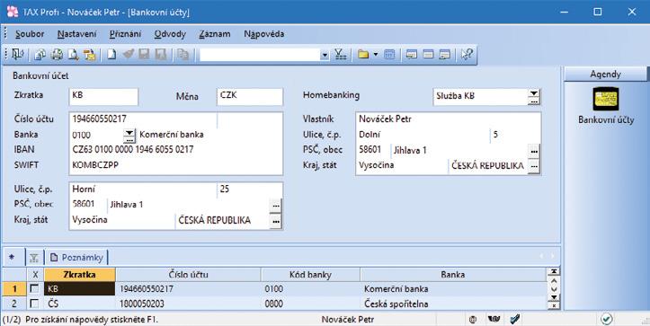Open the Přiznání menu
Viewport: 650px width, 326px height.
125,34
